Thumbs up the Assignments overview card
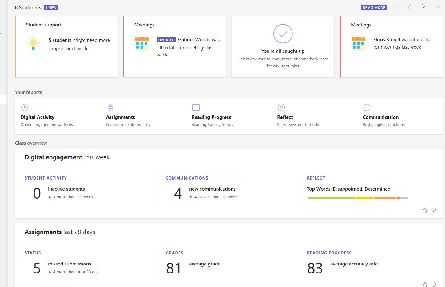This screenshot has height=287, width=445. [x=425, y=285]
